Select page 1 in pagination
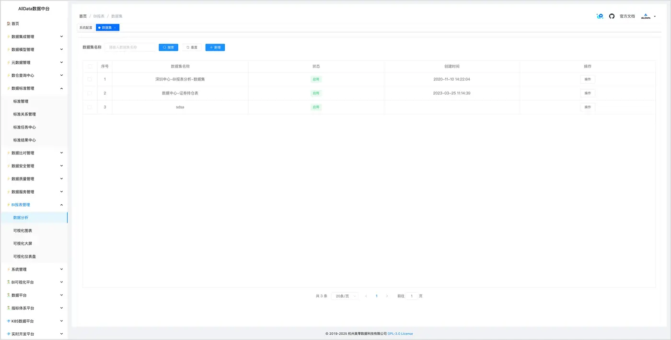671x340 pixels. 377,296
